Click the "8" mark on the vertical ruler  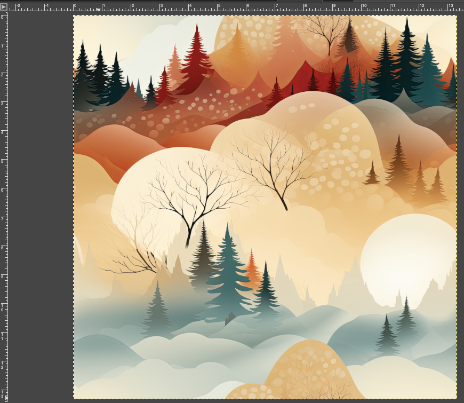point(4,247)
